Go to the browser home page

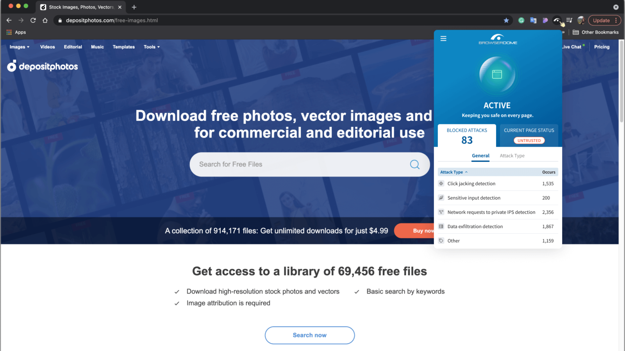pos(45,20)
